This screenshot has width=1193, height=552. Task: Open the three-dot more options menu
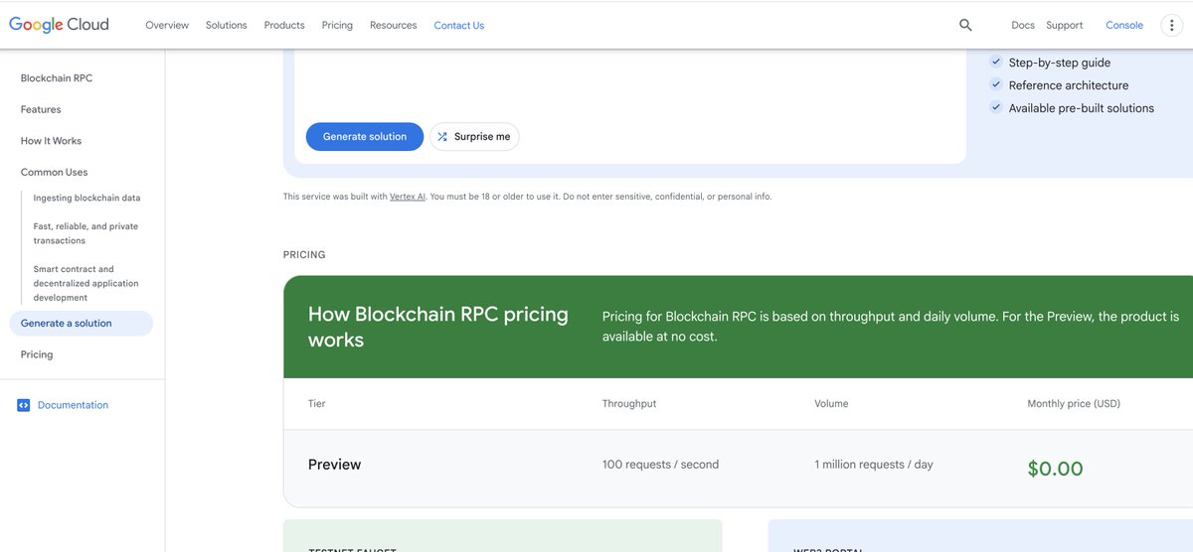point(1170,25)
